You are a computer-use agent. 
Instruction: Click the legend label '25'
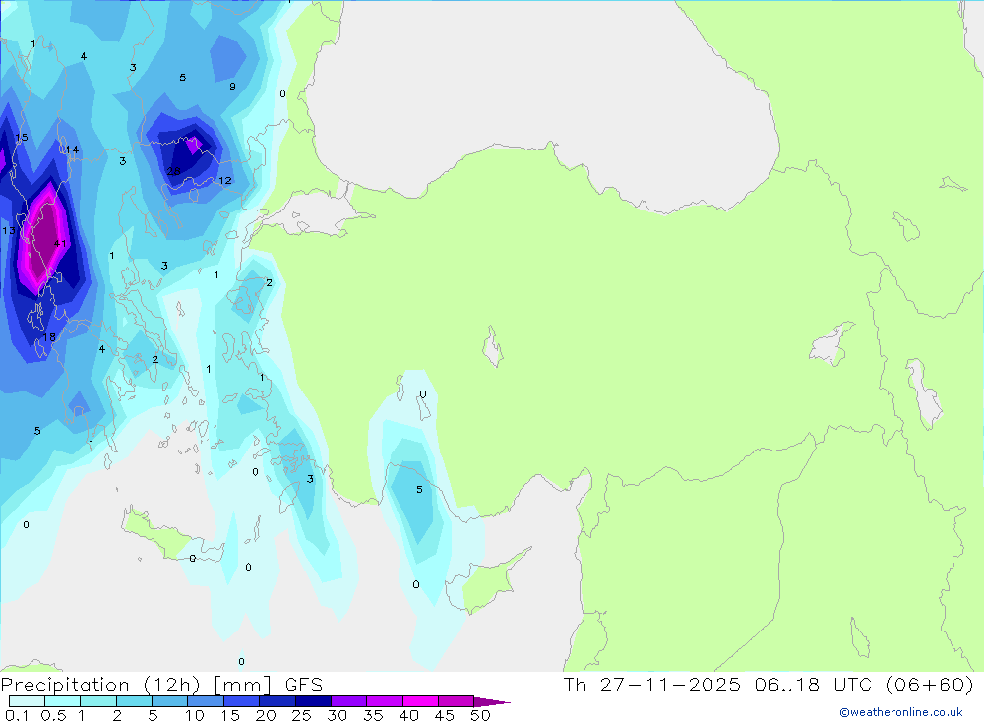[x=301, y=715]
